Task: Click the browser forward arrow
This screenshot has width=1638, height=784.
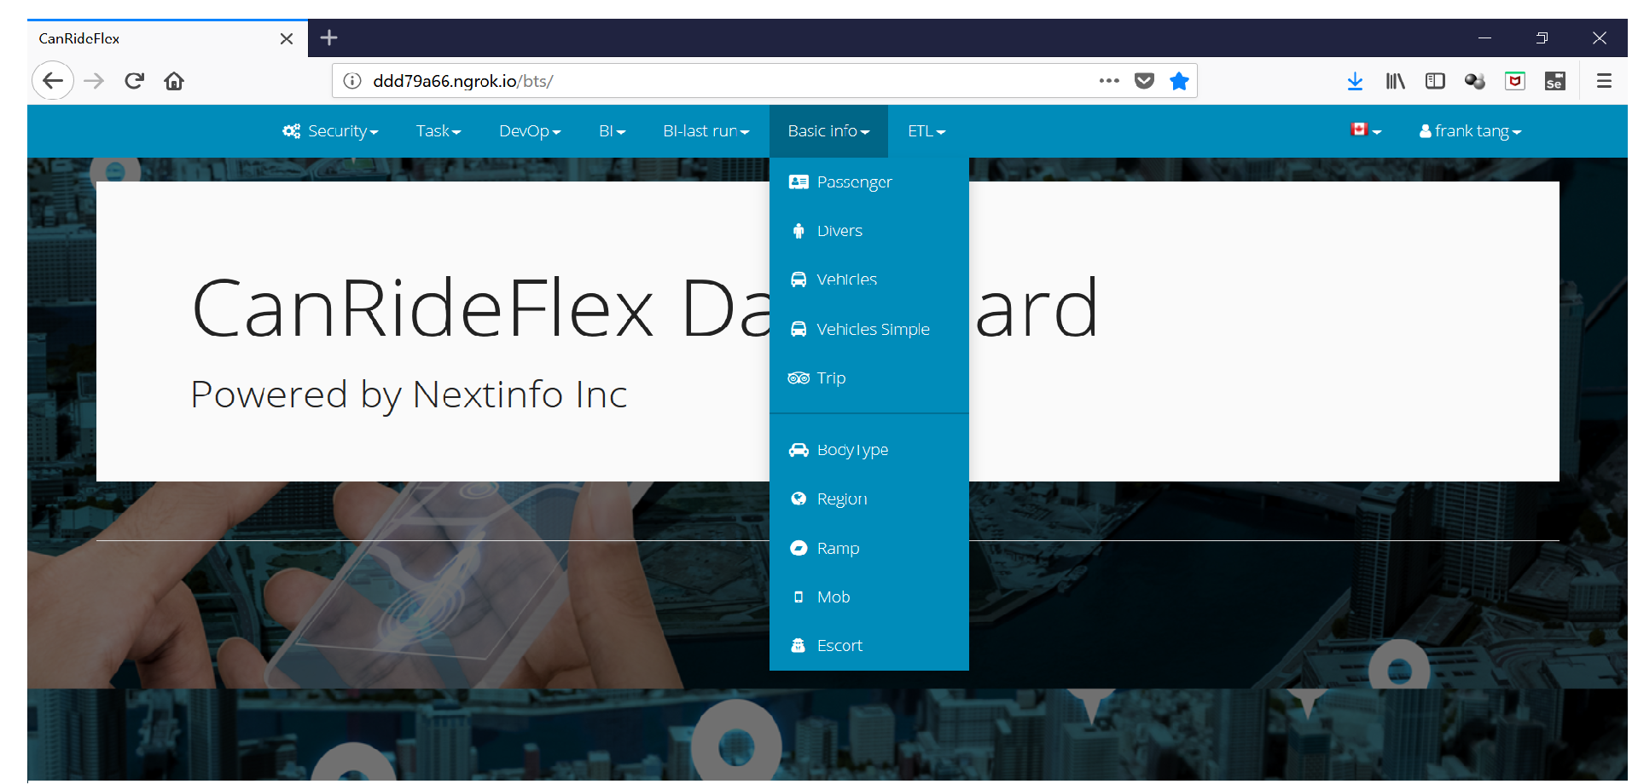Action: pyautogui.click(x=94, y=81)
